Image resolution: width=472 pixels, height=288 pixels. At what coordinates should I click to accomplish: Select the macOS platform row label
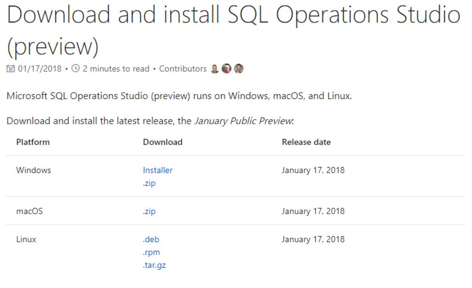click(x=29, y=211)
